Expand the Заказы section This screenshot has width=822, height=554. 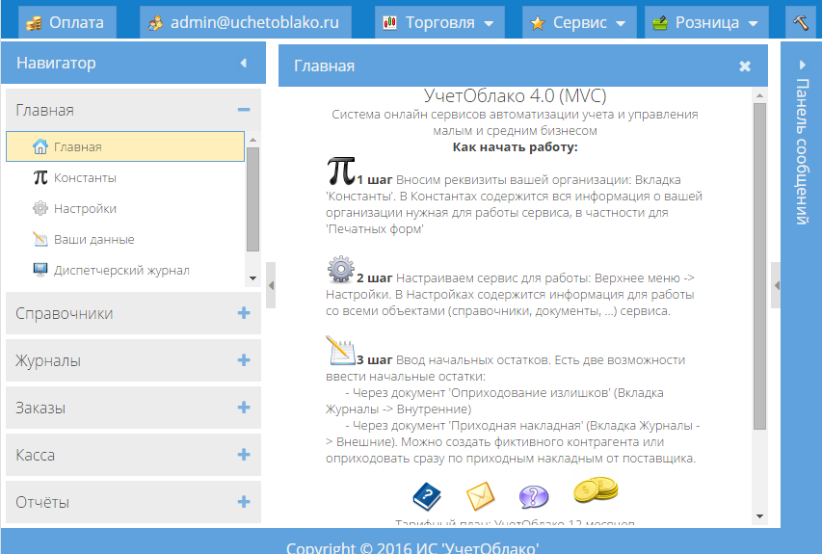(x=243, y=408)
